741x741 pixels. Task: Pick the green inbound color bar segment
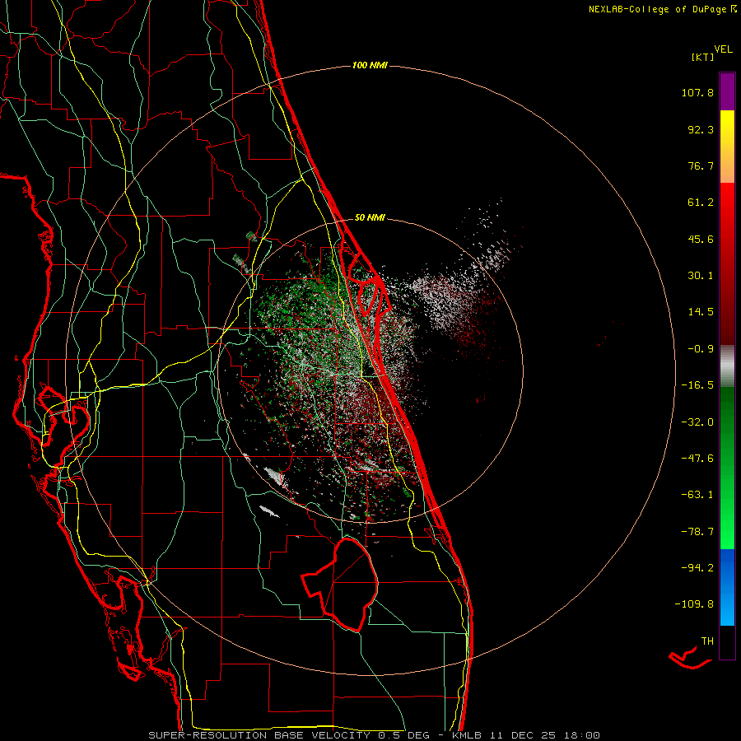(727, 468)
